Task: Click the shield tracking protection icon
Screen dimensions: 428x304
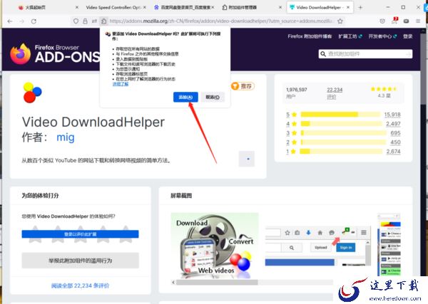Action: 76,21
